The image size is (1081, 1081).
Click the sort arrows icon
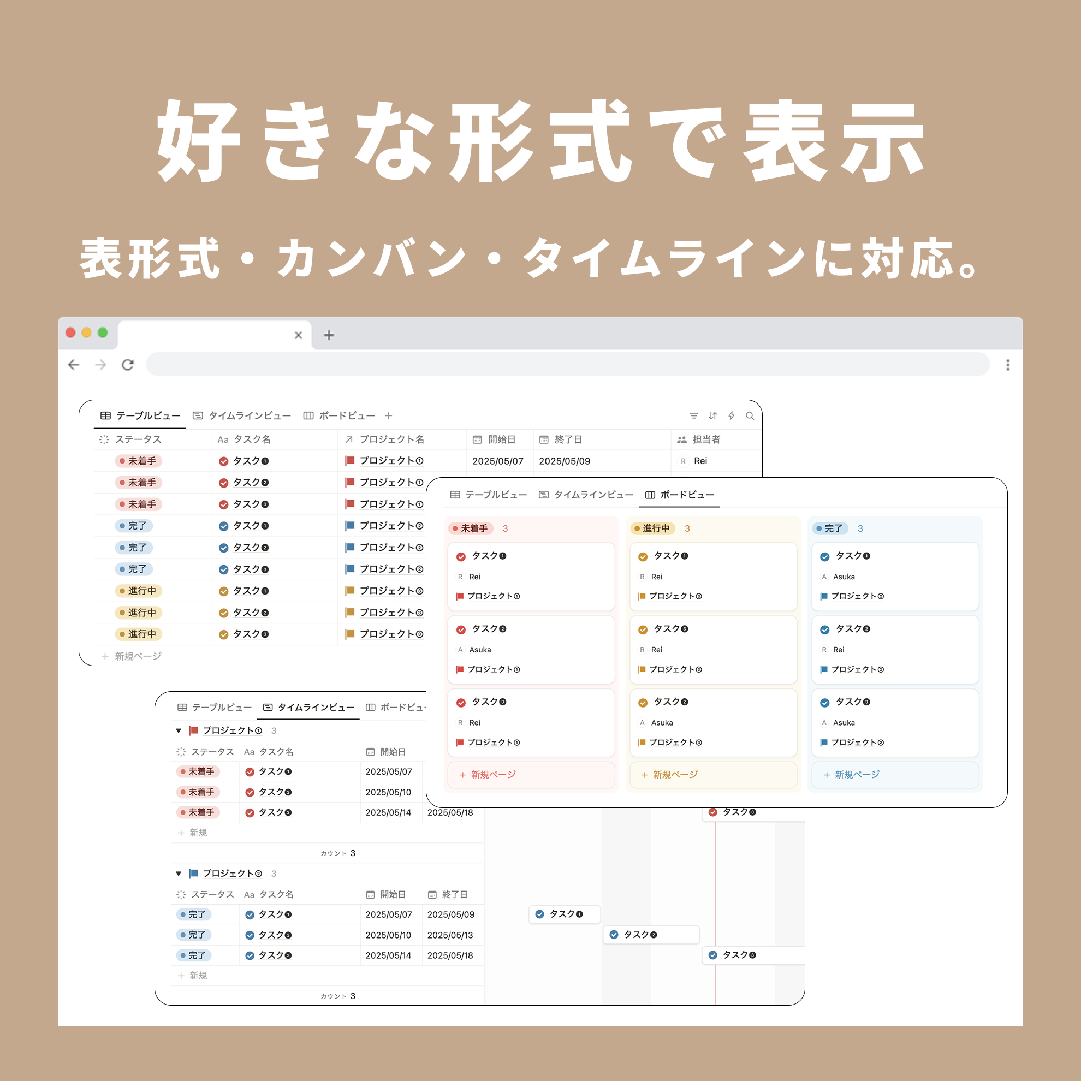click(x=712, y=415)
